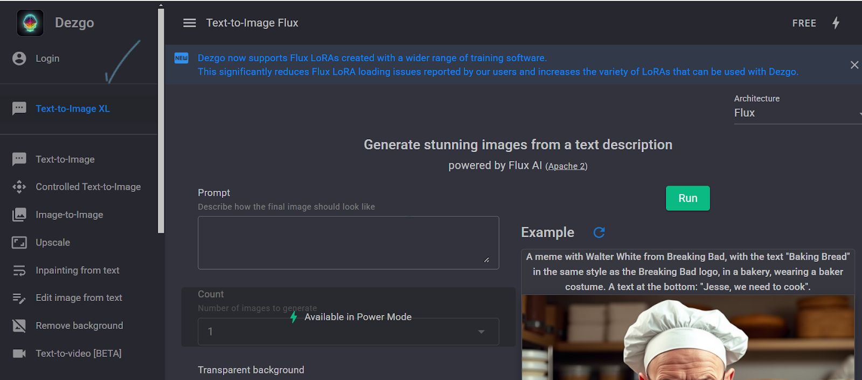Open the hamburger menu icon
Screen dimensions: 862x380
[x=190, y=23]
